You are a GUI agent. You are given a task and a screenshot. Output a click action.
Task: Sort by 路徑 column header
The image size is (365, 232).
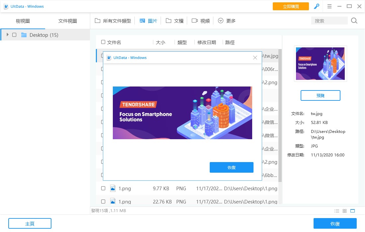click(230, 42)
